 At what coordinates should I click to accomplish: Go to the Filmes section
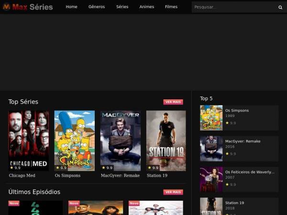point(171,7)
